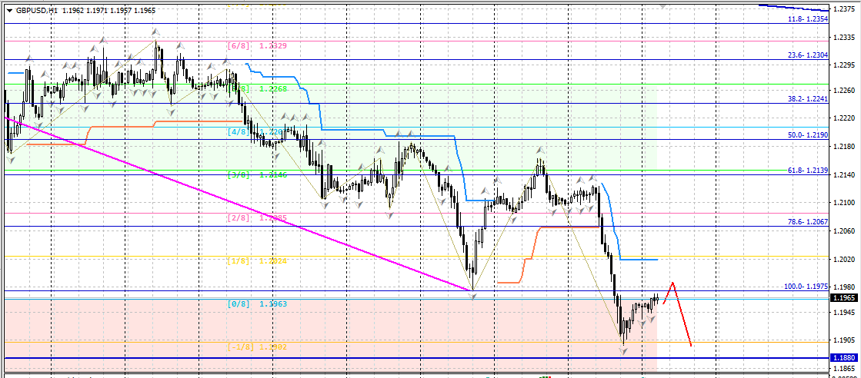Select the fractal arrow below the lowest candle
This screenshot has width=861, height=378.
[x=623, y=351]
